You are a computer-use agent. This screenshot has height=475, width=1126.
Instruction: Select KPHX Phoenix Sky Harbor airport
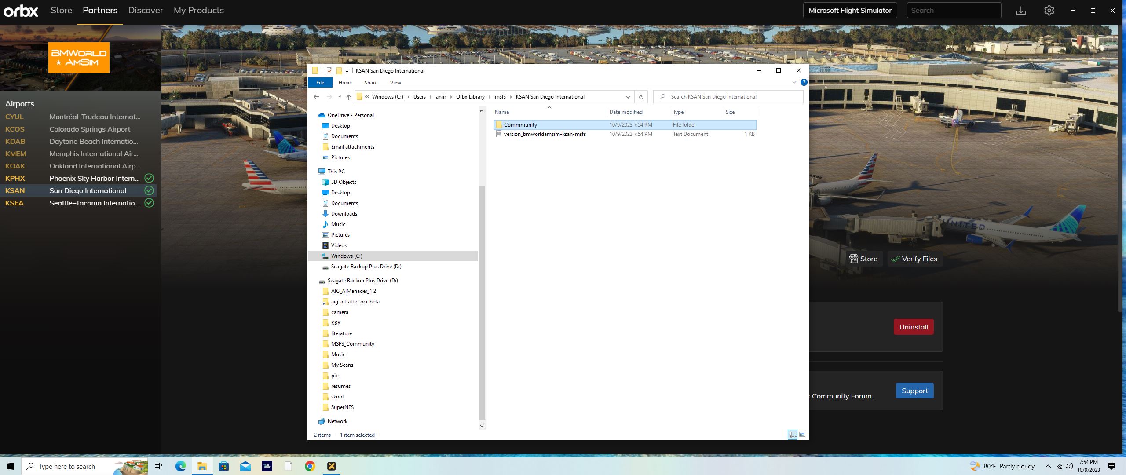click(78, 178)
